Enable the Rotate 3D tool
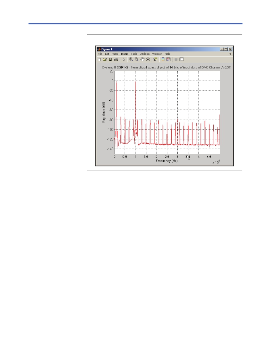The width and height of the screenshot is (271, 348). click(x=148, y=59)
